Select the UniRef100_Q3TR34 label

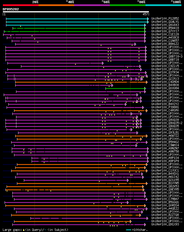[165, 72]
